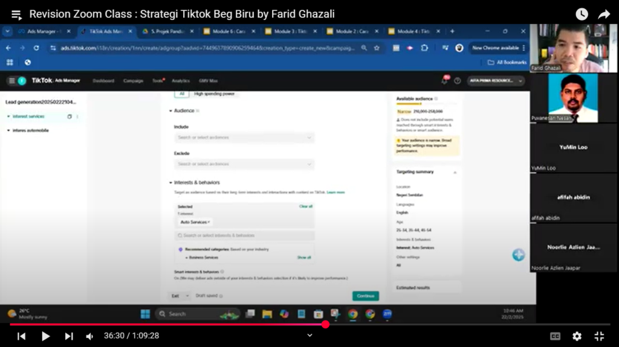Select the interes automobile ad group

(x=31, y=130)
